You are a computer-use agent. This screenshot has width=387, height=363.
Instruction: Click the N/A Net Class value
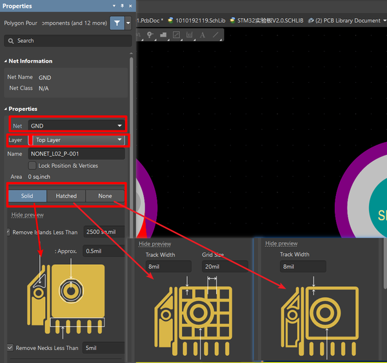(x=44, y=88)
